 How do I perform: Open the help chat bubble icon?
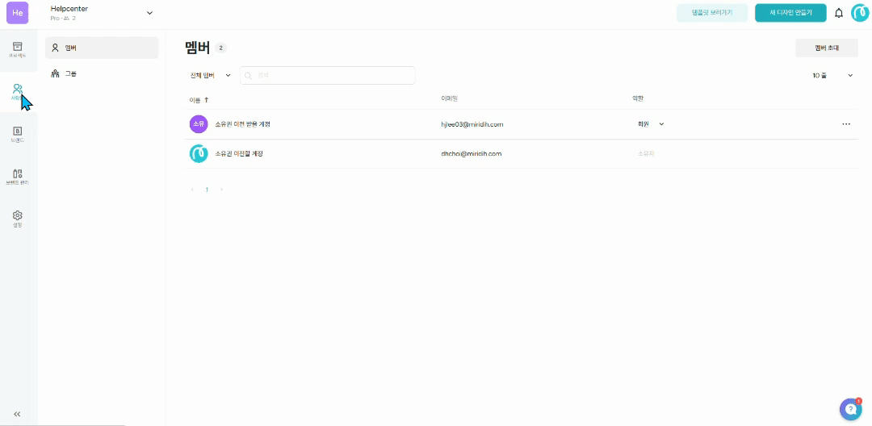(850, 409)
